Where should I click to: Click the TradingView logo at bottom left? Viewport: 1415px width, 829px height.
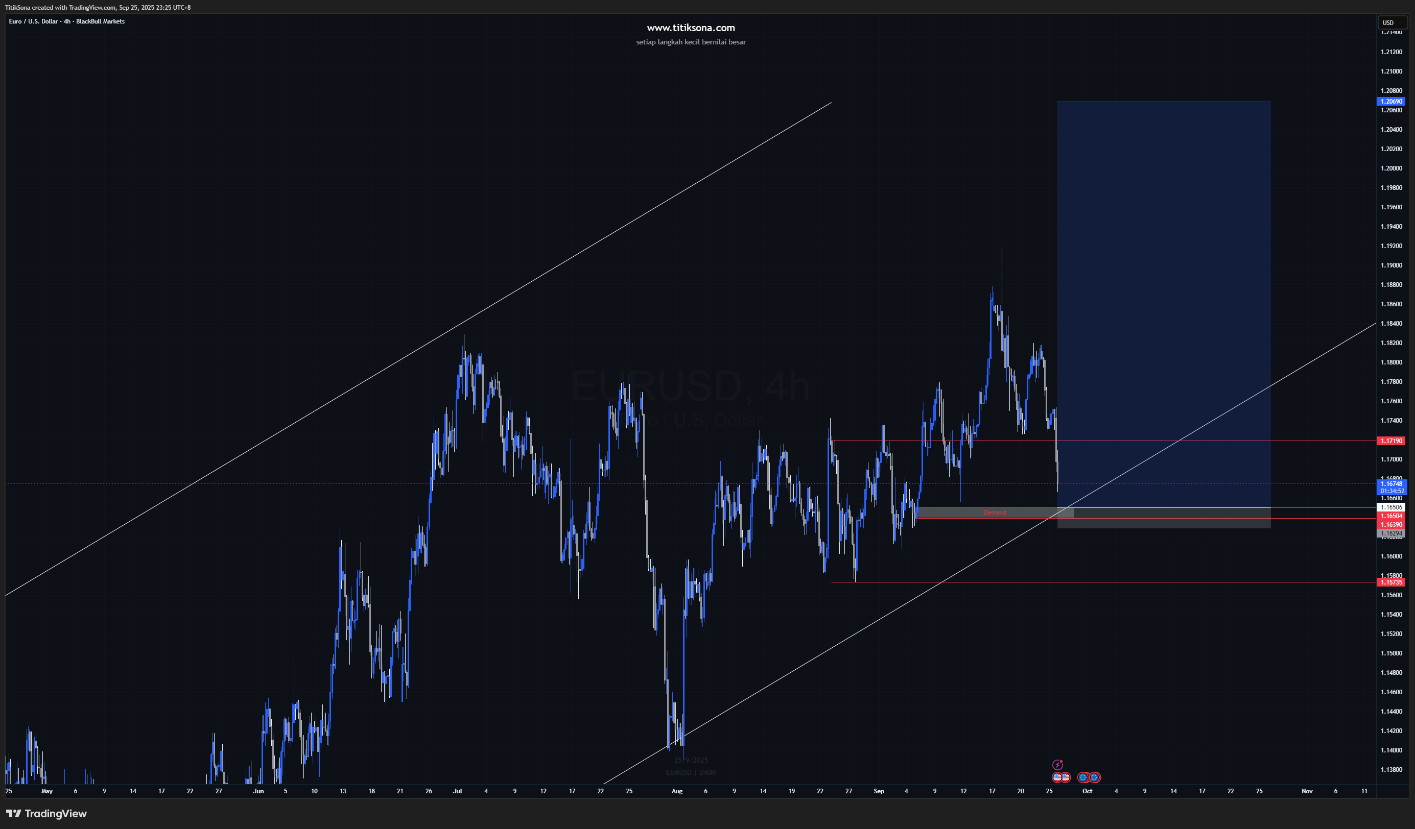[46, 813]
